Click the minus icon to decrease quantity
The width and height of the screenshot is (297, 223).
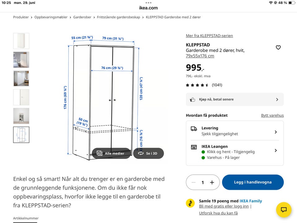(193, 182)
